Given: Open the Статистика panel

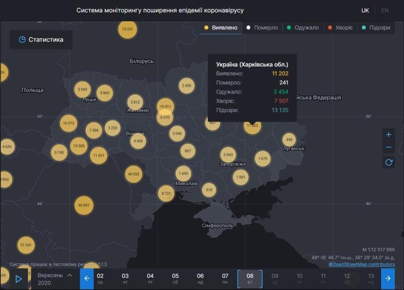Looking at the screenshot, I should tap(41, 39).
